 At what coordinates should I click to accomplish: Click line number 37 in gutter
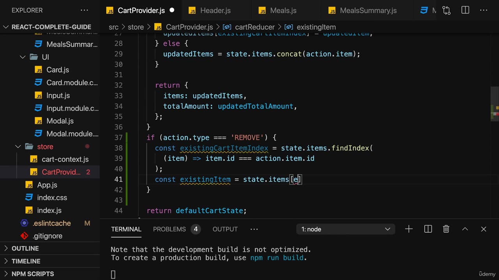pyautogui.click(x=118, y=137)
